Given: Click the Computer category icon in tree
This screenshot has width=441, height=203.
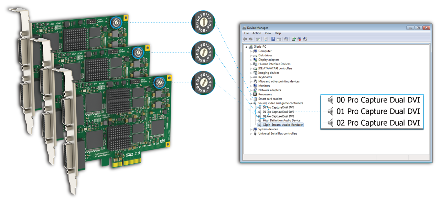Looking at the screenshot, I should pos(255,51).
